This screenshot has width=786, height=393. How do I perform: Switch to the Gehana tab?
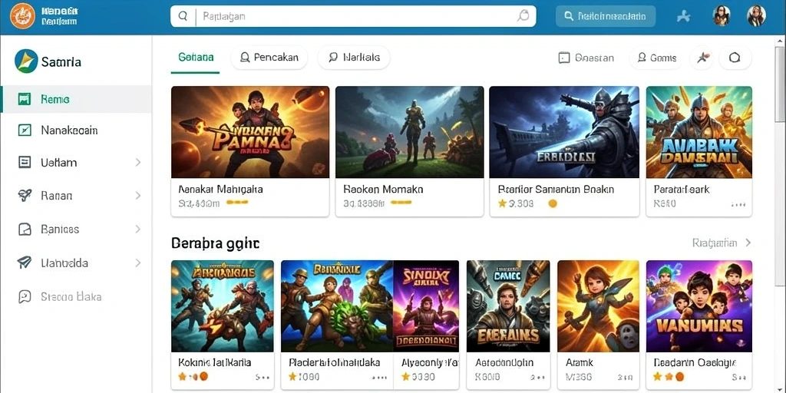[196, 57]
